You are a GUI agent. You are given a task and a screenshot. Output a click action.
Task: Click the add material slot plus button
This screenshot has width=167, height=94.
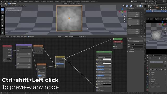click(x=165, y=62)
